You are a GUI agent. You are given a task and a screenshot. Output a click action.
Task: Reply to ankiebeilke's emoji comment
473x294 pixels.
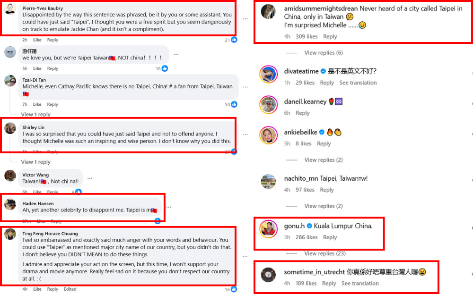tap(324, 144)
